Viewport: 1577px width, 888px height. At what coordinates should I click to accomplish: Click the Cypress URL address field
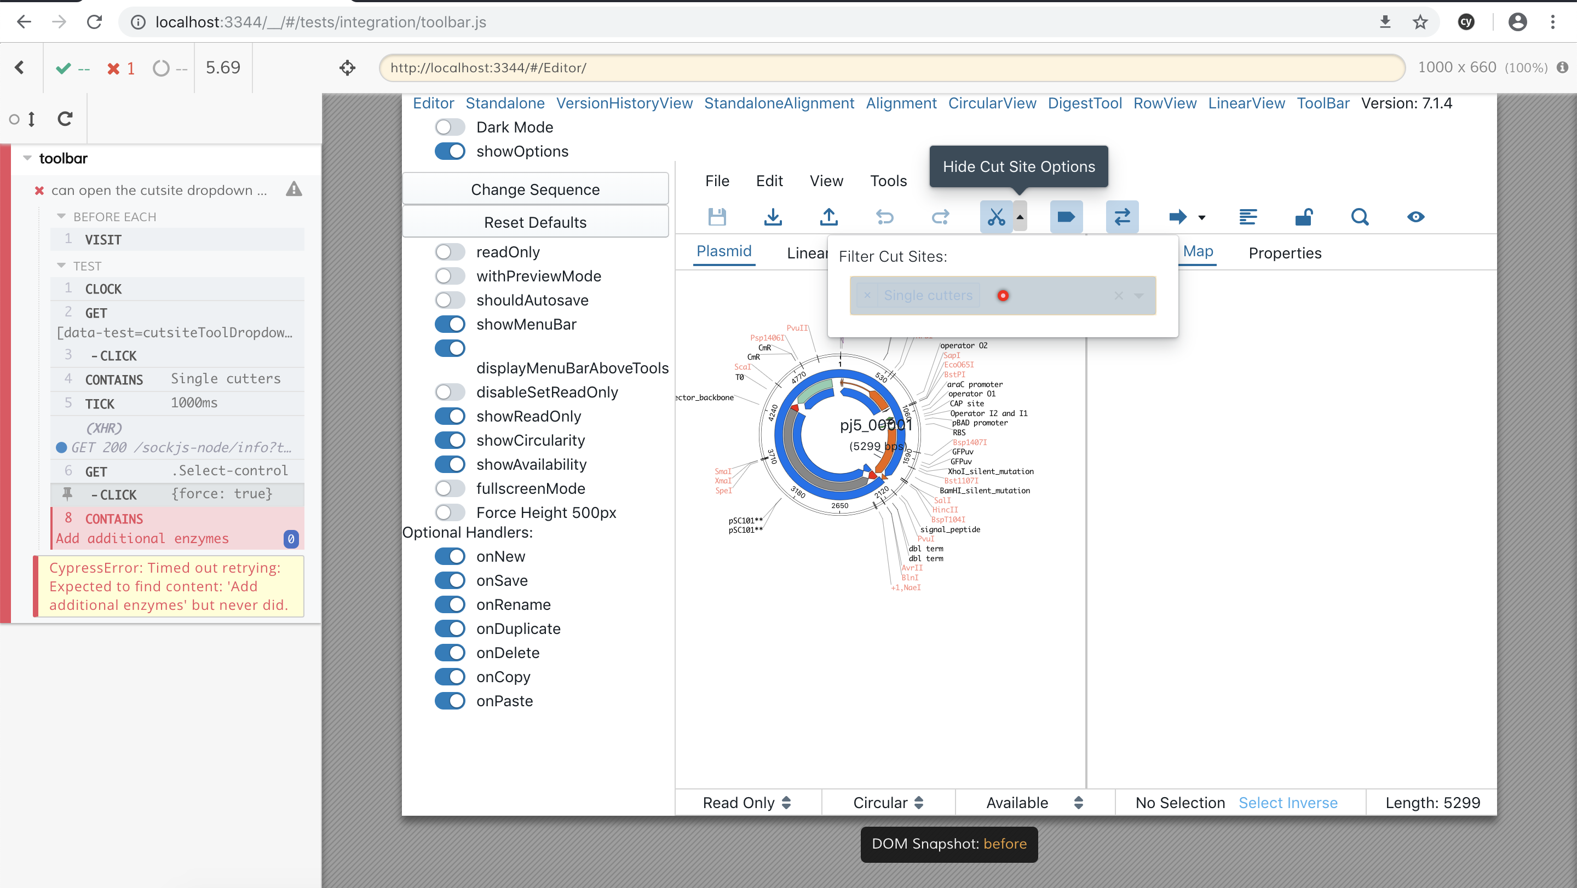(891, 67)
